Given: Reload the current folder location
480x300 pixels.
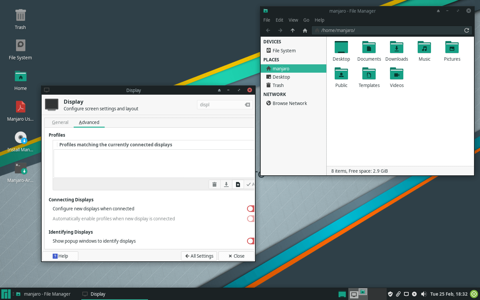Looking at the screenshot, I should tap(467, 30).
